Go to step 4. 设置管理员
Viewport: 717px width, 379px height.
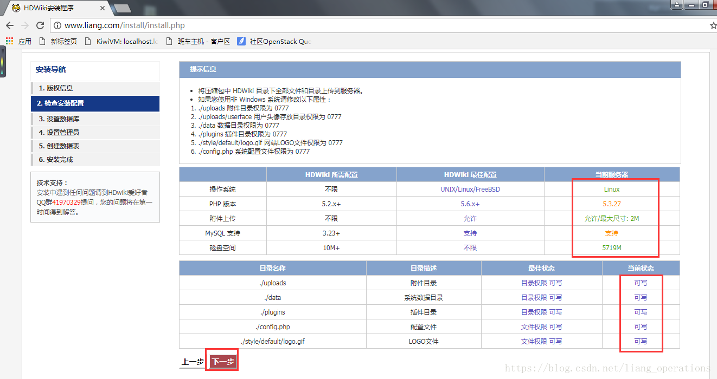click(x=95, y=133)
